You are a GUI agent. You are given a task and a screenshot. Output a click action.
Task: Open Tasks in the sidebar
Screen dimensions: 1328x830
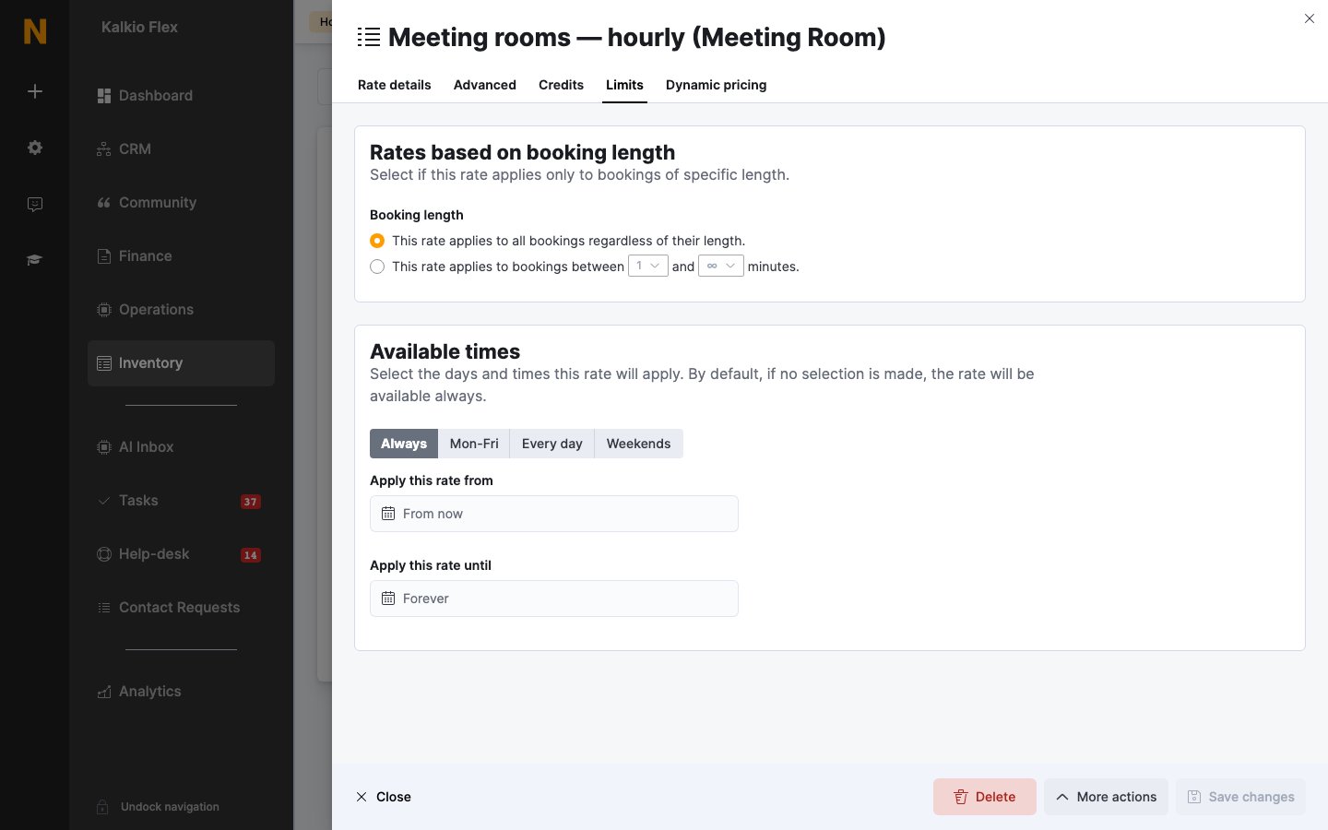click(x=181, y=501)
